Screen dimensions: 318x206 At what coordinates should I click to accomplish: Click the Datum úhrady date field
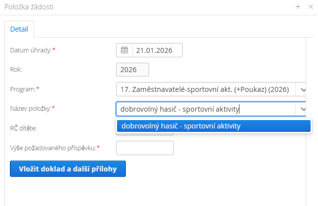click(157, 50)
